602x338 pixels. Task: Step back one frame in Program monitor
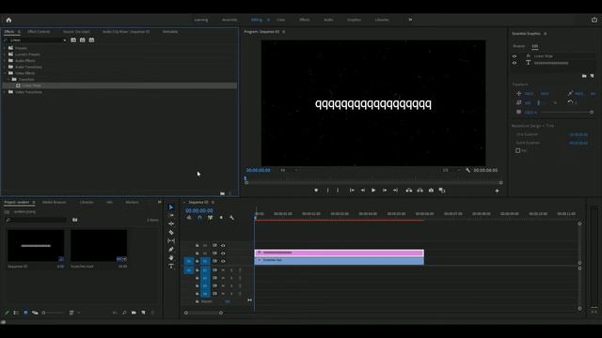[x=363, y=190]
